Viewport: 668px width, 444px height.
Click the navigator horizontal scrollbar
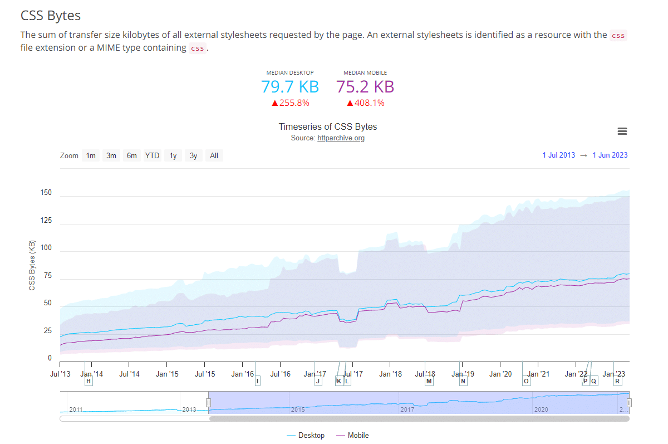(419, 418)
